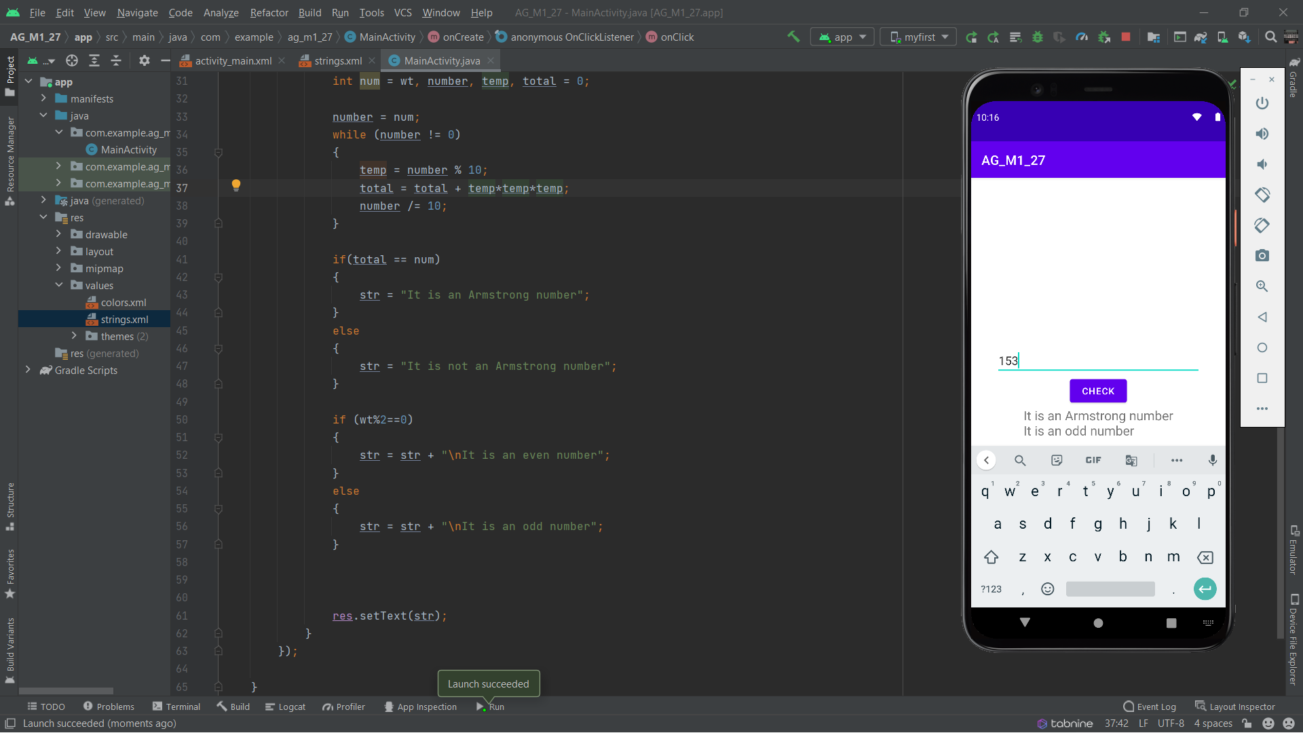Expand the Gradle Scripts tree node
This screenshot has width=1303, height=733.
(x=28, y=370)
